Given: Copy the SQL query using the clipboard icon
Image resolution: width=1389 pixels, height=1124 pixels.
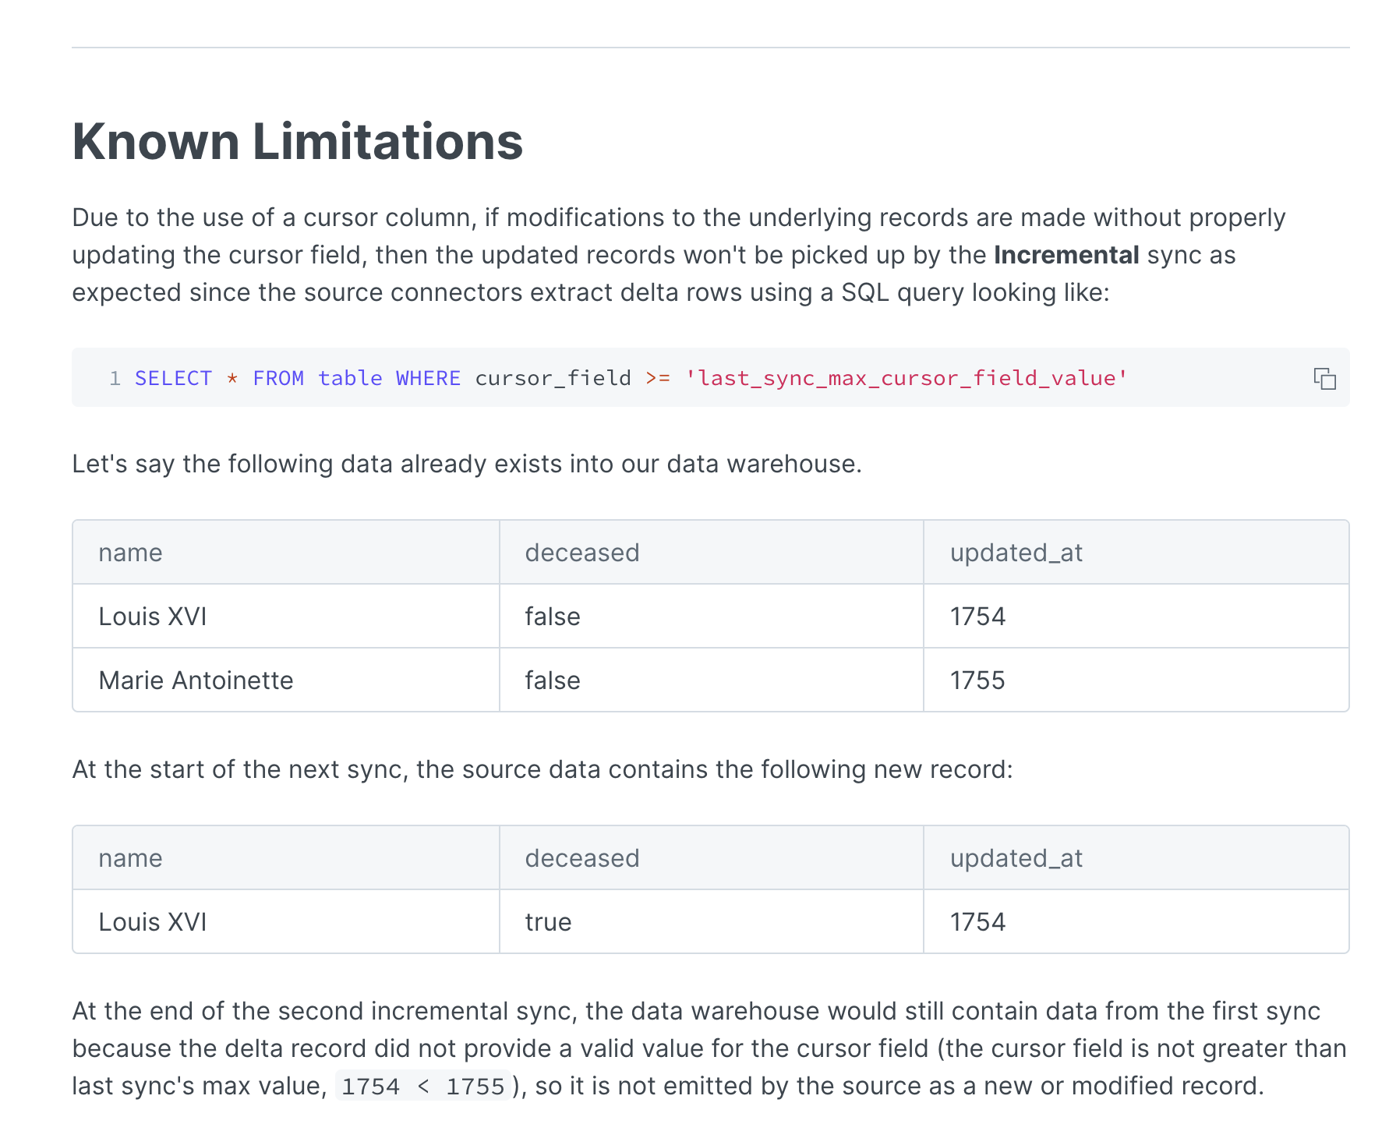Looking at the screenshot, I should [1326, 377].
